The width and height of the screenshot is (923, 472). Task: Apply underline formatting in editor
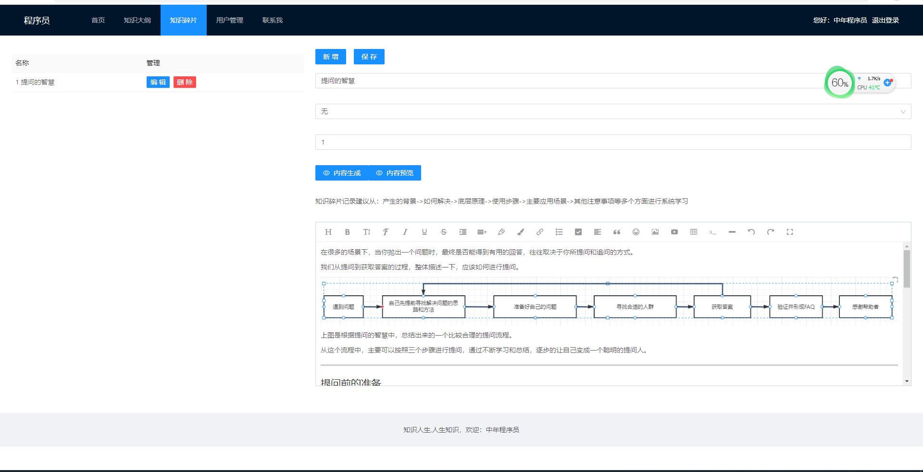coord(424,232)
